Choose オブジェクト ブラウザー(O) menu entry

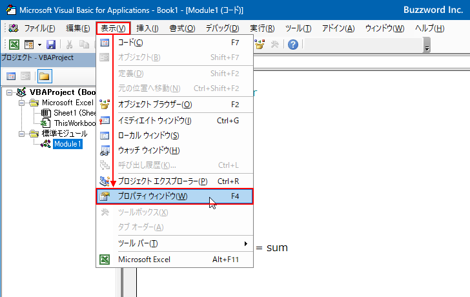point(175,105)
